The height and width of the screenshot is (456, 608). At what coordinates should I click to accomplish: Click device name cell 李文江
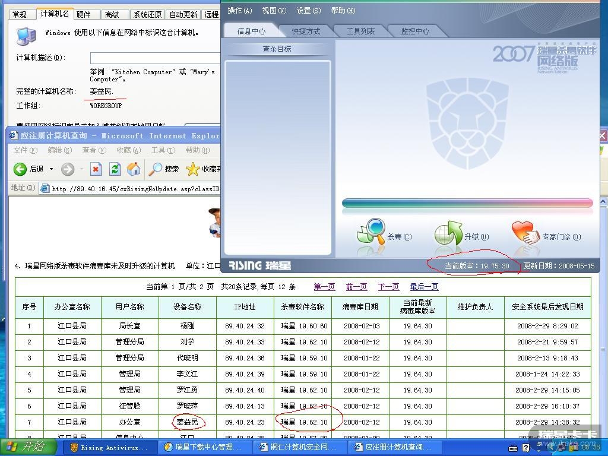(x=187, y=374)
